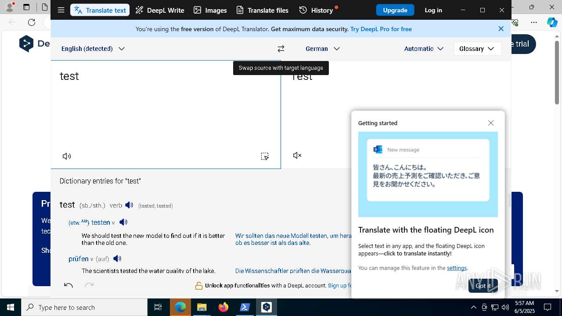Image resolution: width=562 pixels, height=316 pixels.
Task: Close the Getting started popup
Action: point(491,123)
